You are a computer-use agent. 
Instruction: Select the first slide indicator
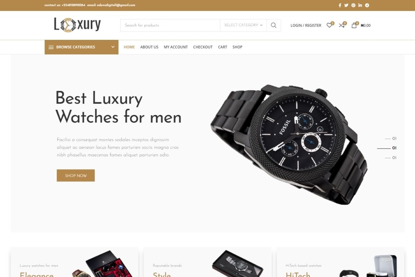(x=391, y=138)
